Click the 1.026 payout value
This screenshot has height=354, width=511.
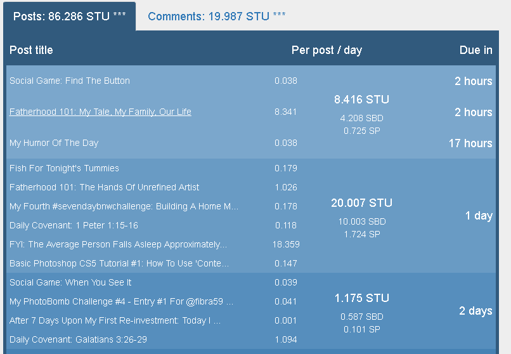tap(286, 187)
